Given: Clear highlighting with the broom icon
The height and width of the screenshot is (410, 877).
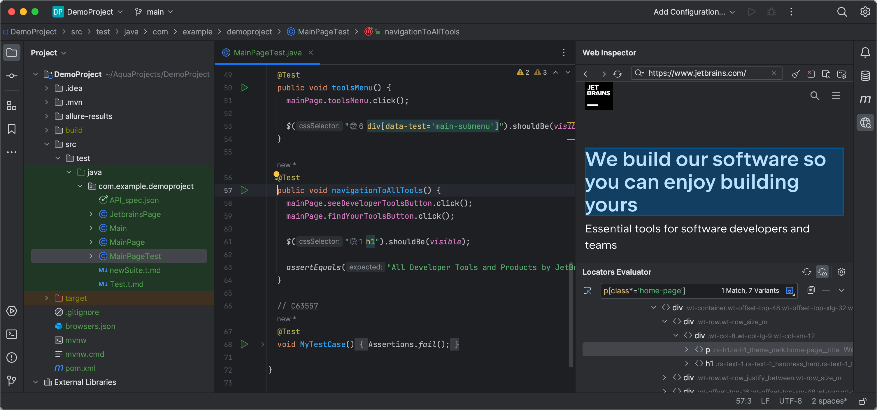Looking at the screenshot, I should click(x=796, y=74).
